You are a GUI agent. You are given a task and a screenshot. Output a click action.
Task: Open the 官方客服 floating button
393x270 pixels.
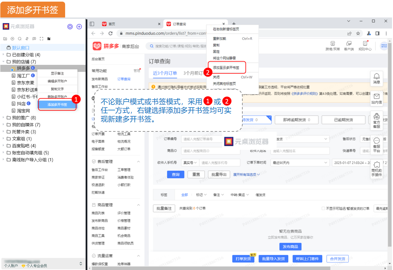point(377,121)
